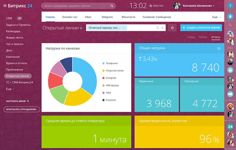Click the right sidebar search magnifier icon
The width and height of the screenshot is (236, 150).
[230, 25]
